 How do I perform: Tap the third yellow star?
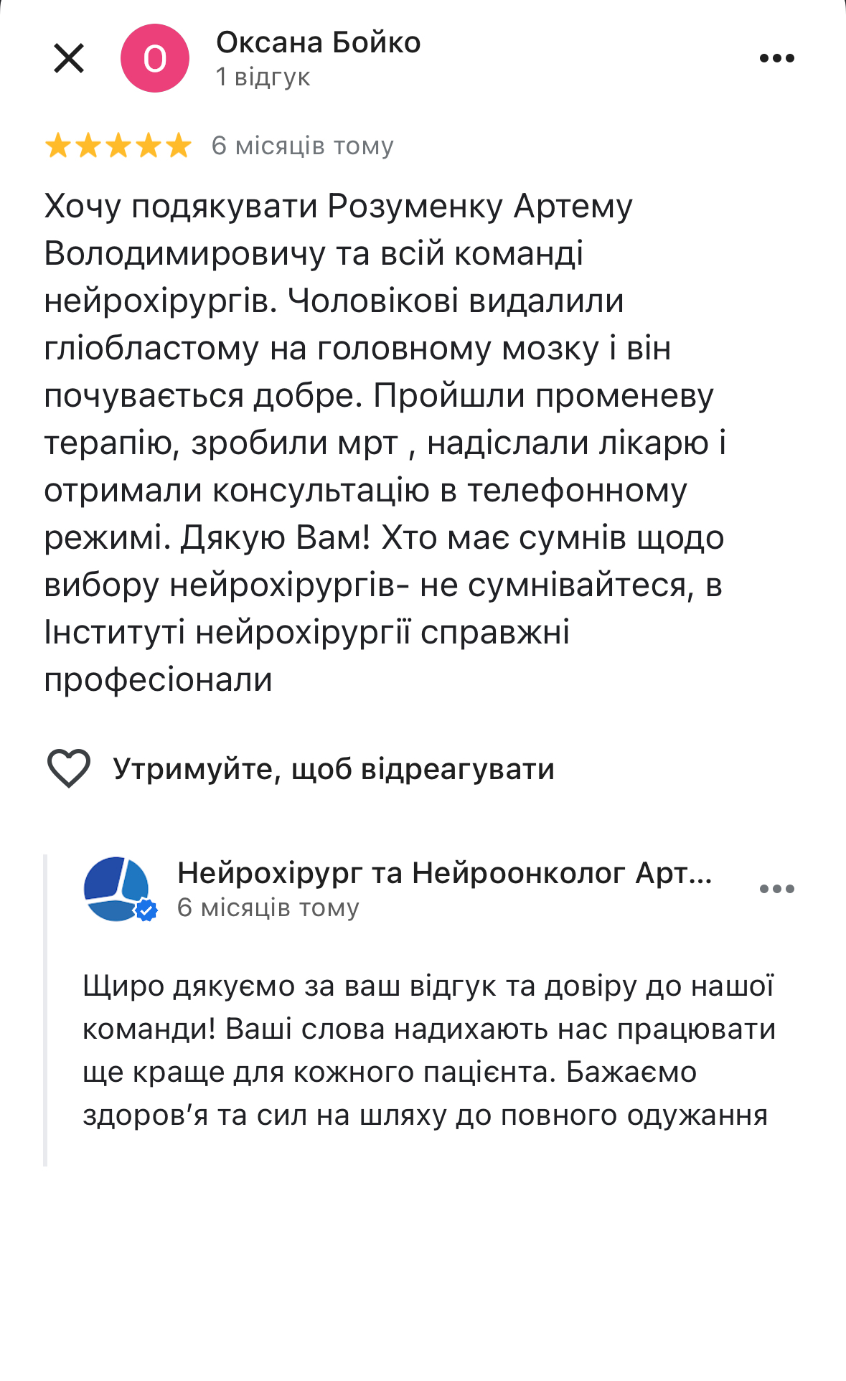(x=118, y=146)
